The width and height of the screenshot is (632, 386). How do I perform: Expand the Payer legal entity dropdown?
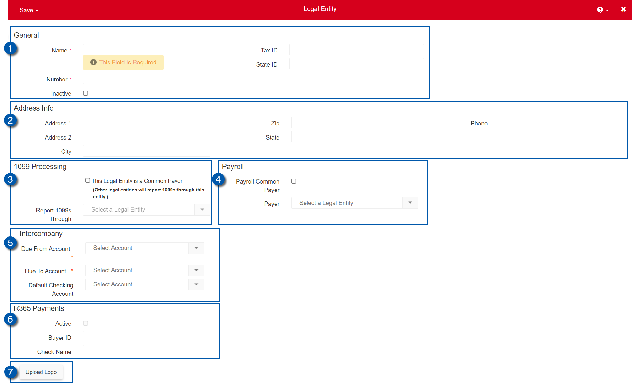(410, 203)
